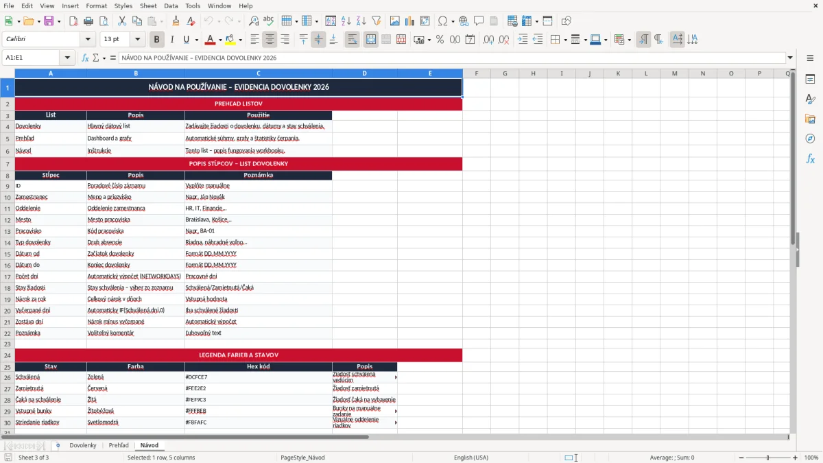Viewport: 823px width, 463px height.
Task: Format cells as date
Action: coord(470,40)
